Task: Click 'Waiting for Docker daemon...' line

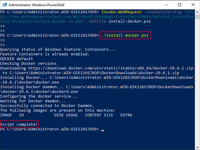Action: point(33,101)
